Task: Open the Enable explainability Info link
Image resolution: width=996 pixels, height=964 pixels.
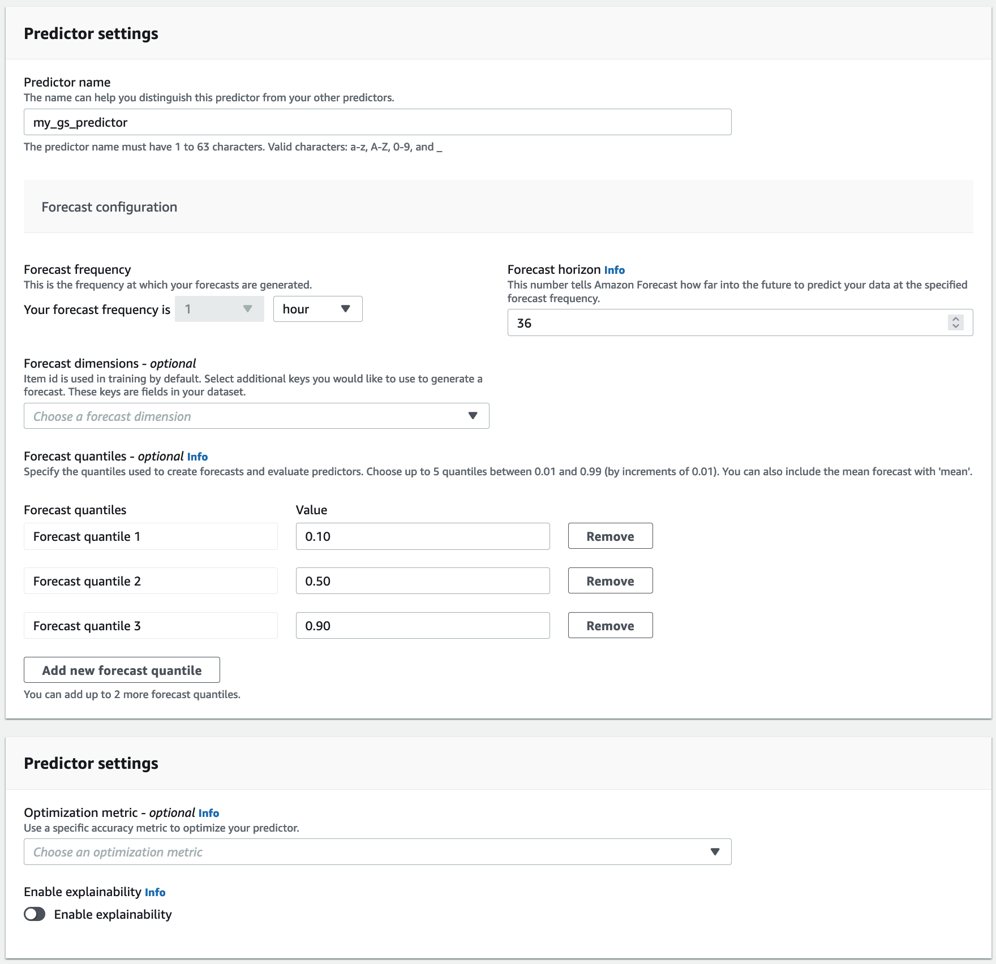Action: click(x=154, y=892)
